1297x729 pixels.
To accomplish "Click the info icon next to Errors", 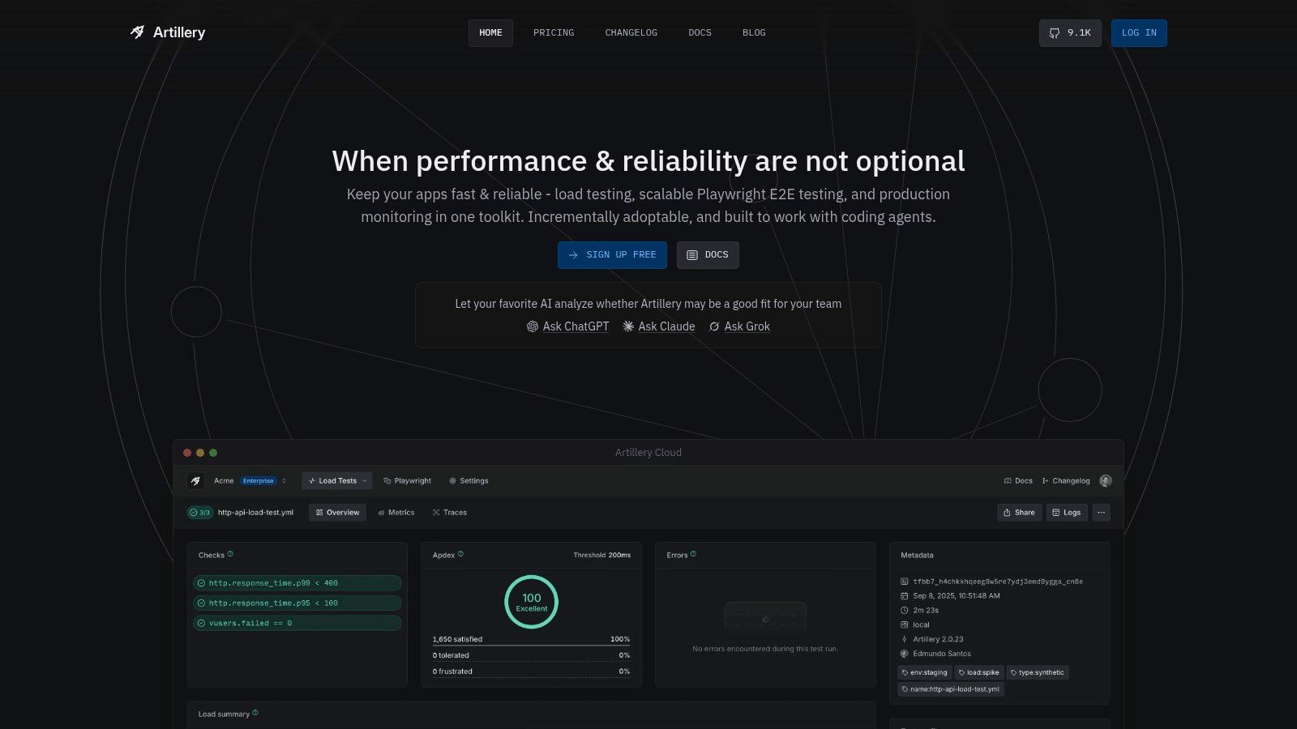I will 693,554.
